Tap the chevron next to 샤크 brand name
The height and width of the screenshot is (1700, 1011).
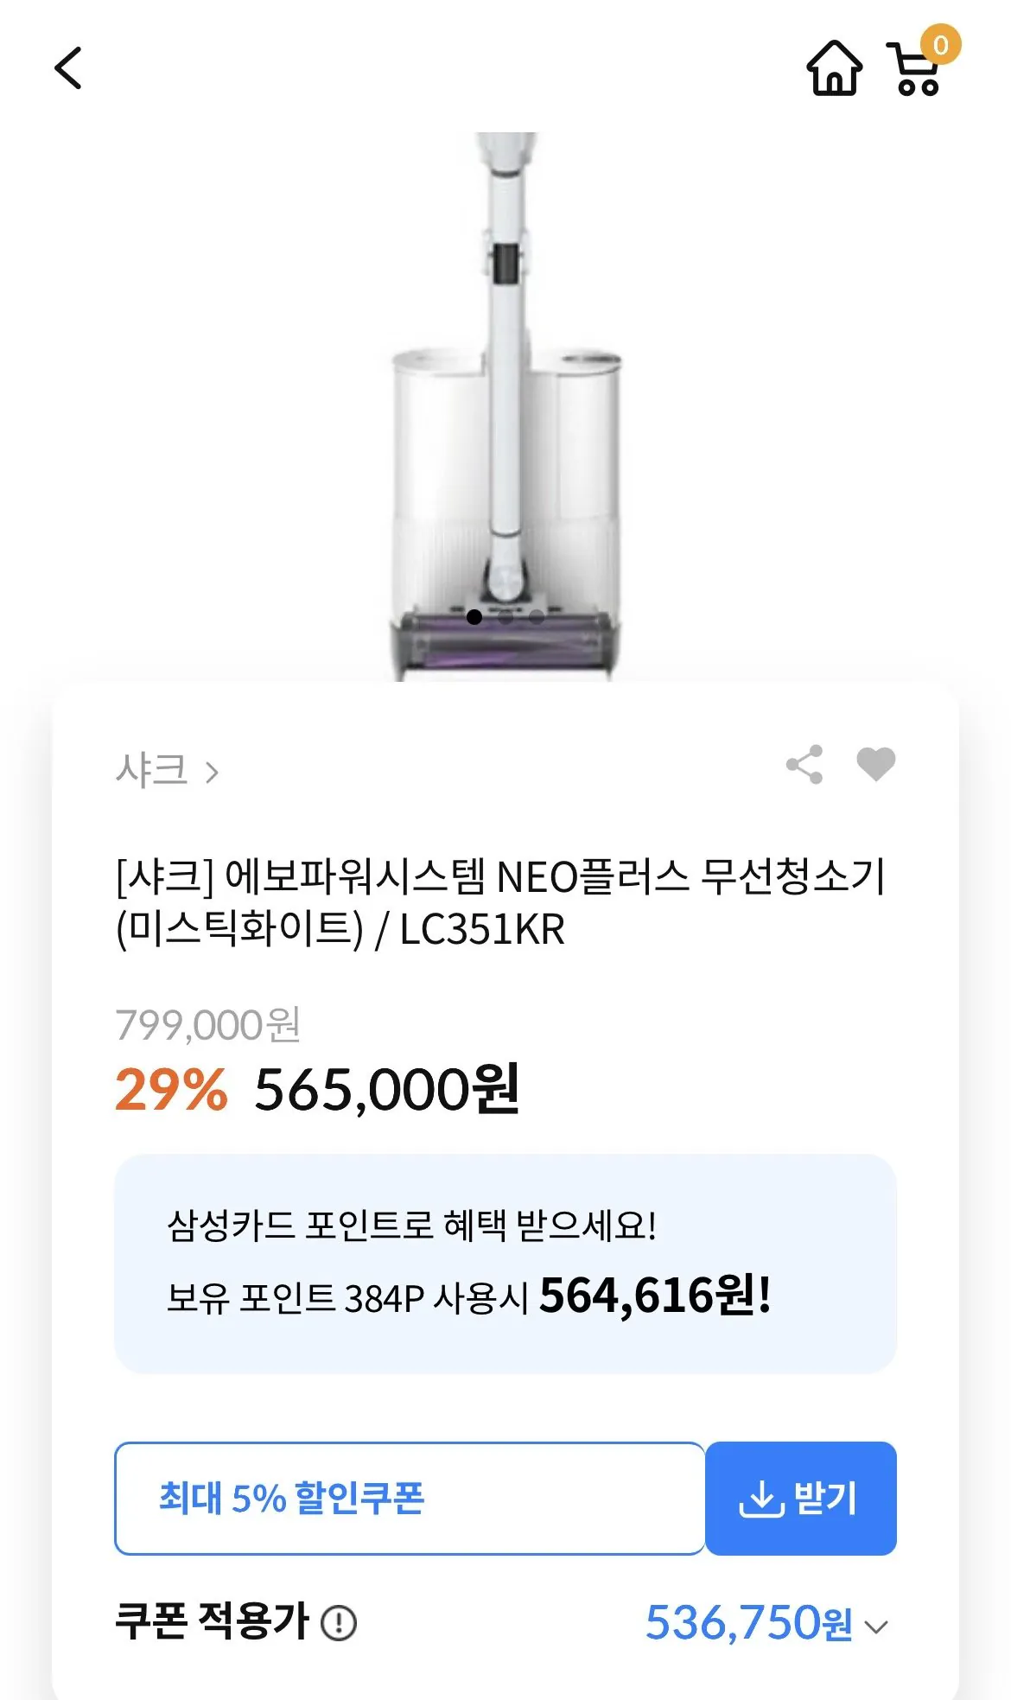pos(211,770)
